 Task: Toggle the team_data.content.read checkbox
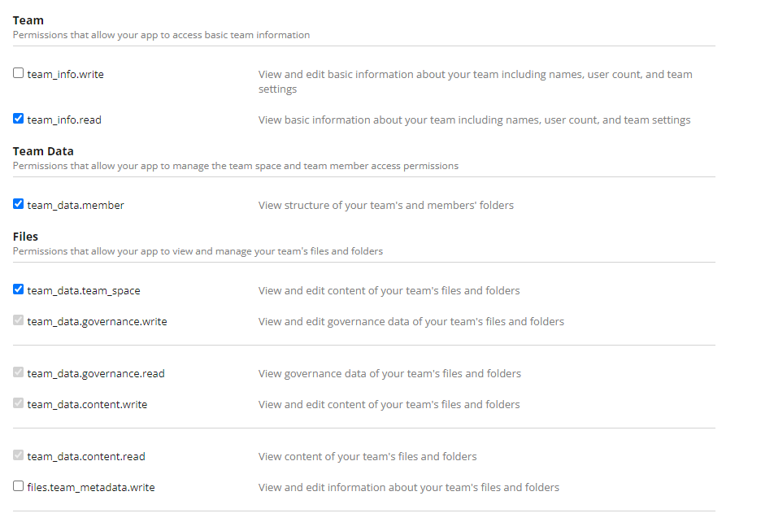pos(18,455)
